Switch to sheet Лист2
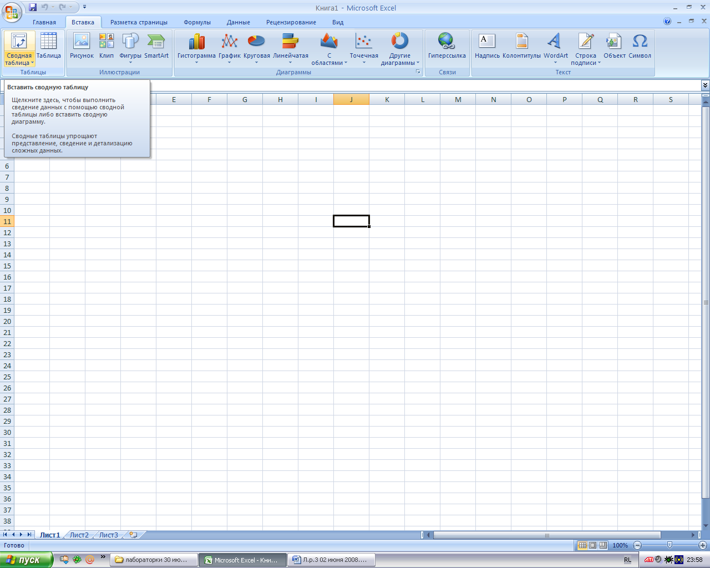The height and width of the screenshot is (568, 710). point(79,535)
